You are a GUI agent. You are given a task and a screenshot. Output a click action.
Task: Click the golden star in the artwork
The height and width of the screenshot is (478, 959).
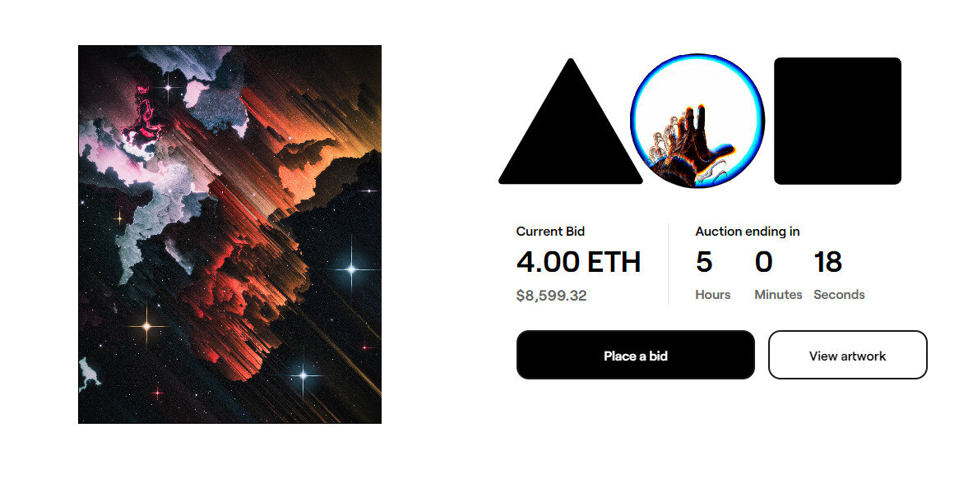click(x=146, y=326)
